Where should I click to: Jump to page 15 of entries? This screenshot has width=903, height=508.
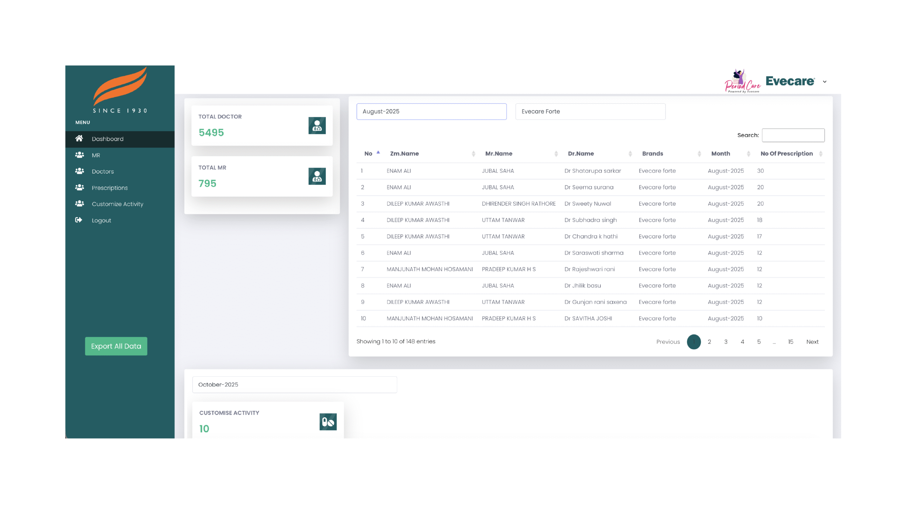[x=790, y=341]
